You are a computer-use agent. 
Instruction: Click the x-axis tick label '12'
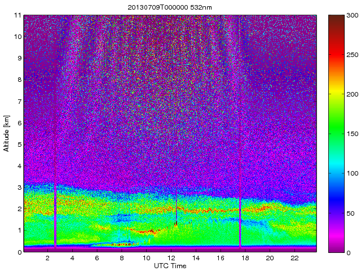point(171,258)
